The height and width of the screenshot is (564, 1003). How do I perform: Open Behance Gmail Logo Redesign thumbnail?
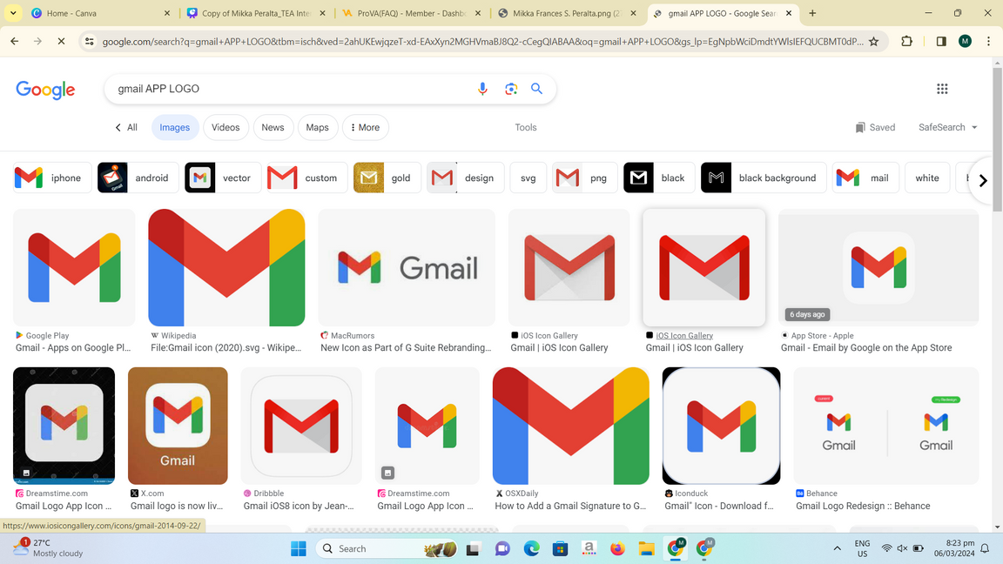click(886, 426)
